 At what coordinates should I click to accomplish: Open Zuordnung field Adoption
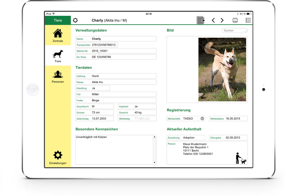coord(186,138)
